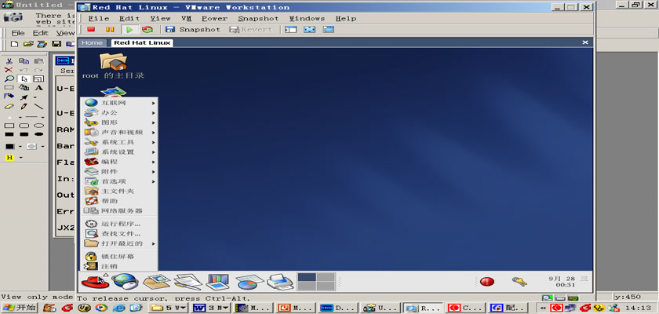
Task: Launch the web browser globe-and-mouse panel icon
Action: pyautogui.click(x=125, y=281)
